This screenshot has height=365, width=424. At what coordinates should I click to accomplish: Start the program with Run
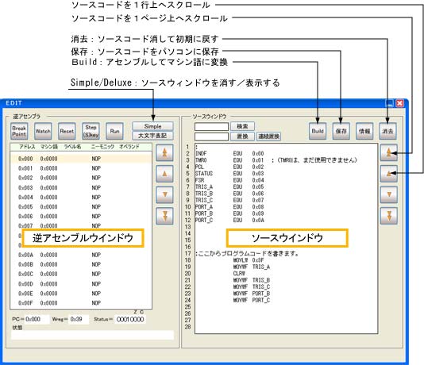click(x=114, y=131)
